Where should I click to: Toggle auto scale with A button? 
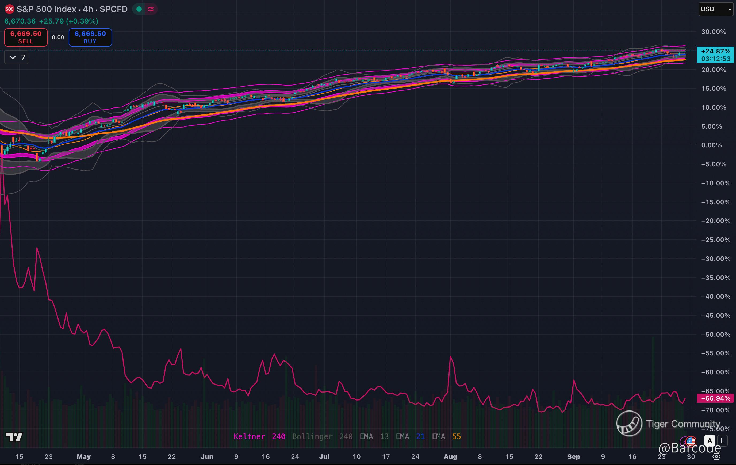[x=710, y=441]
